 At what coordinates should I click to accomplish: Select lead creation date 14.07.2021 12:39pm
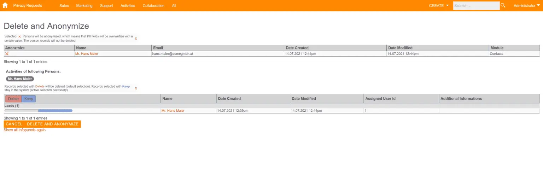pyautogui.click(x=233, y=111)
